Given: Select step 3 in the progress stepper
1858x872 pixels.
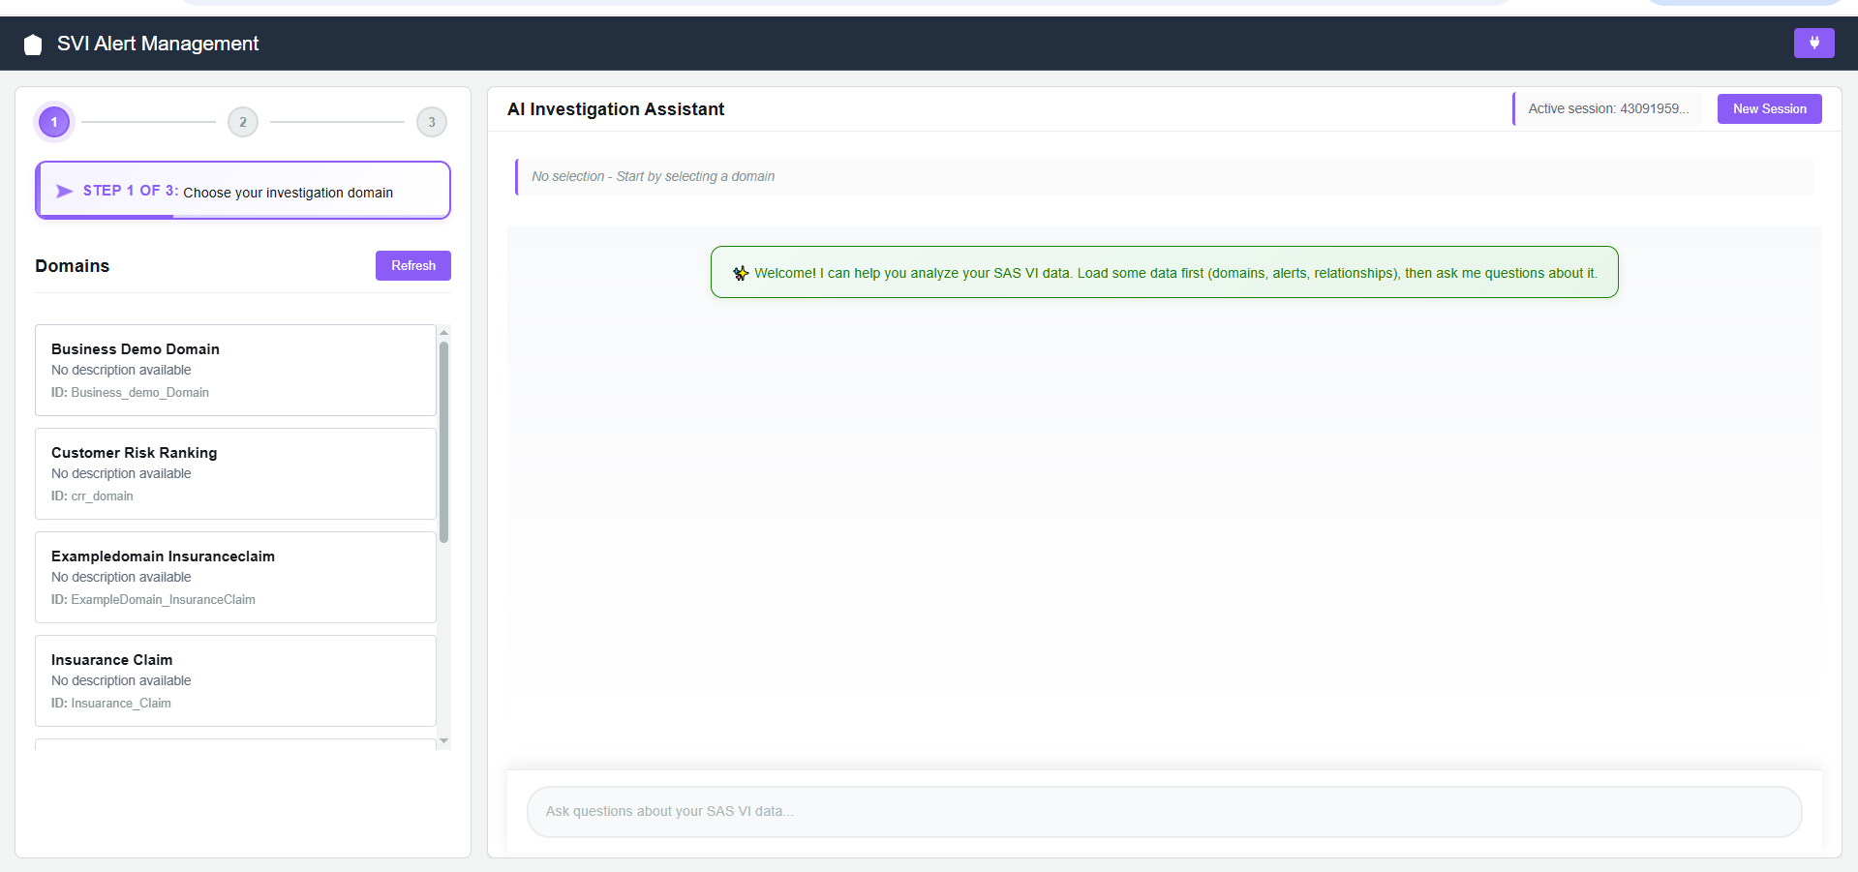Looking at the screenshot, I should (432, 122).
